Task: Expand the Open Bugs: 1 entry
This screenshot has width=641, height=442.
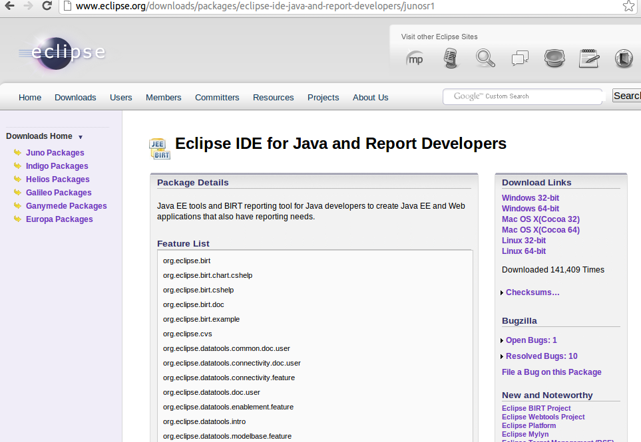Action: (x=531, y=340)
